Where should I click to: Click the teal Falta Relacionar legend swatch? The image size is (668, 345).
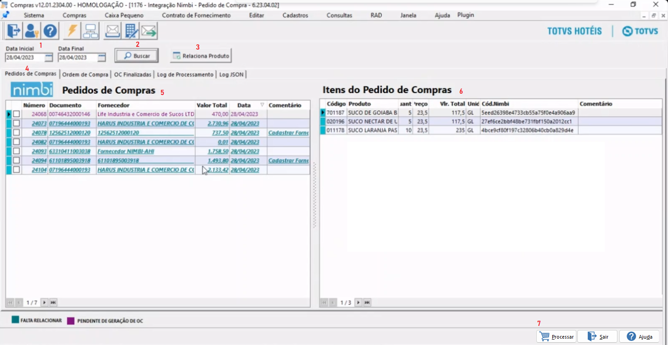click(15, 320)
